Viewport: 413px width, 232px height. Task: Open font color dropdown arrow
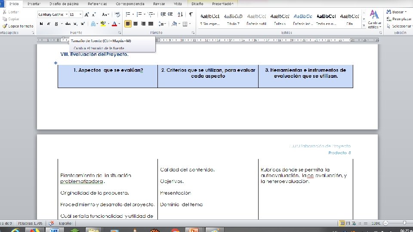(119, 24)
